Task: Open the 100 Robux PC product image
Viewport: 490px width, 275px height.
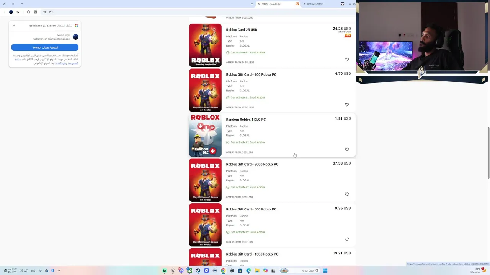Action: pos(205,90)
